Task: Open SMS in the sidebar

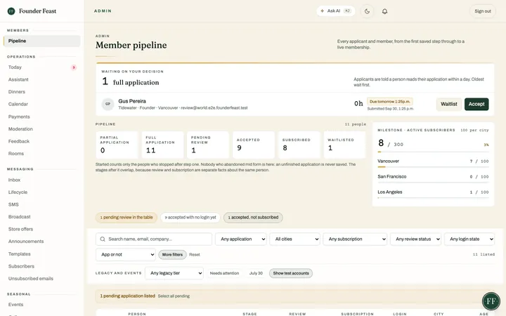Action: [x=41, y=204]
